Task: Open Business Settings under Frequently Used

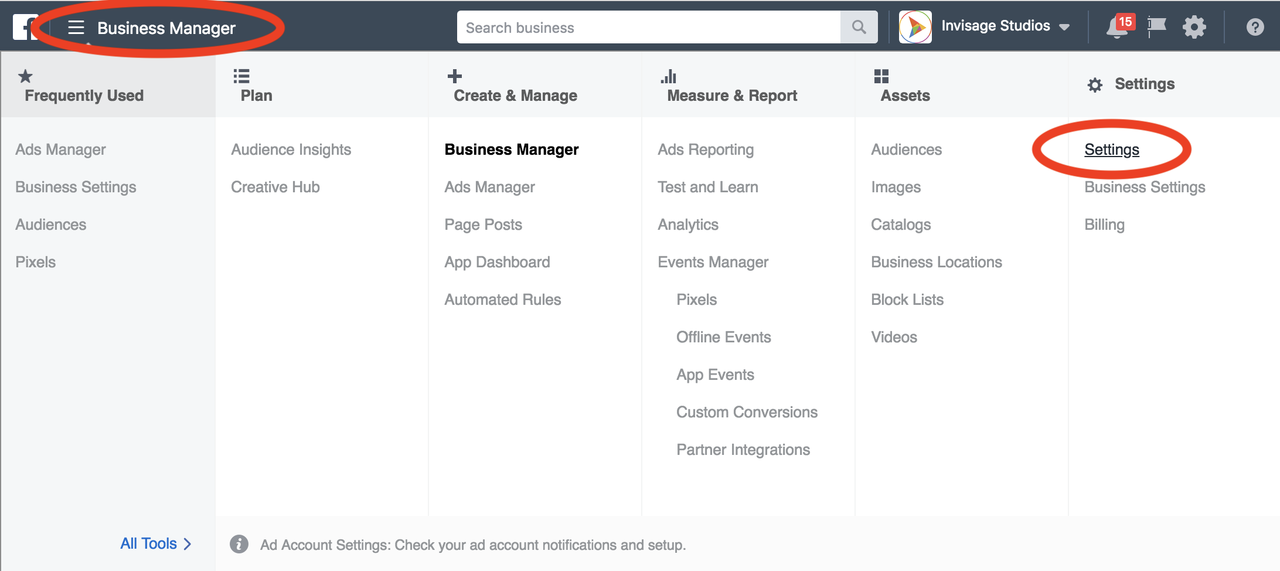Action: click(76, 187)
